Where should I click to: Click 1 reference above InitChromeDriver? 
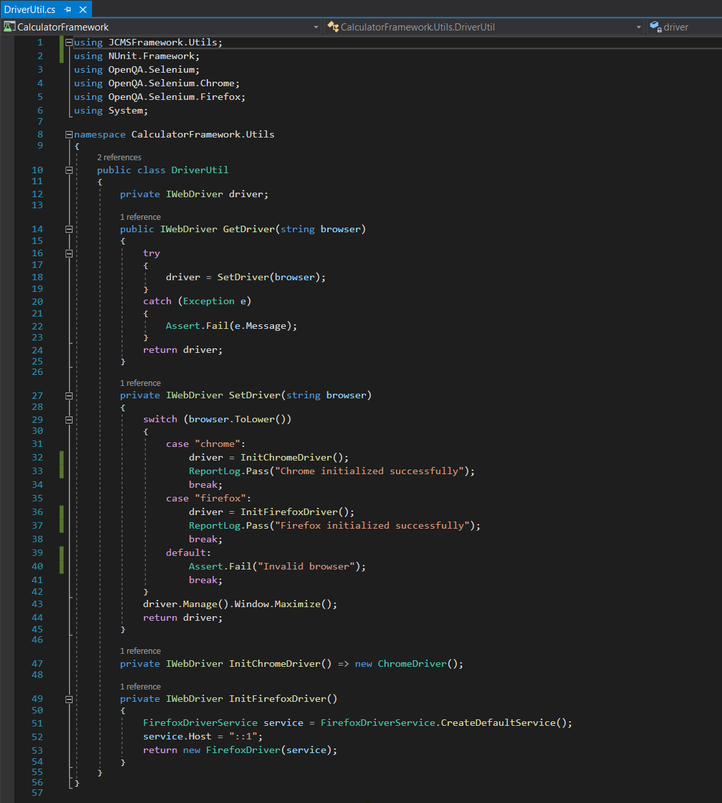coord(140,651)
